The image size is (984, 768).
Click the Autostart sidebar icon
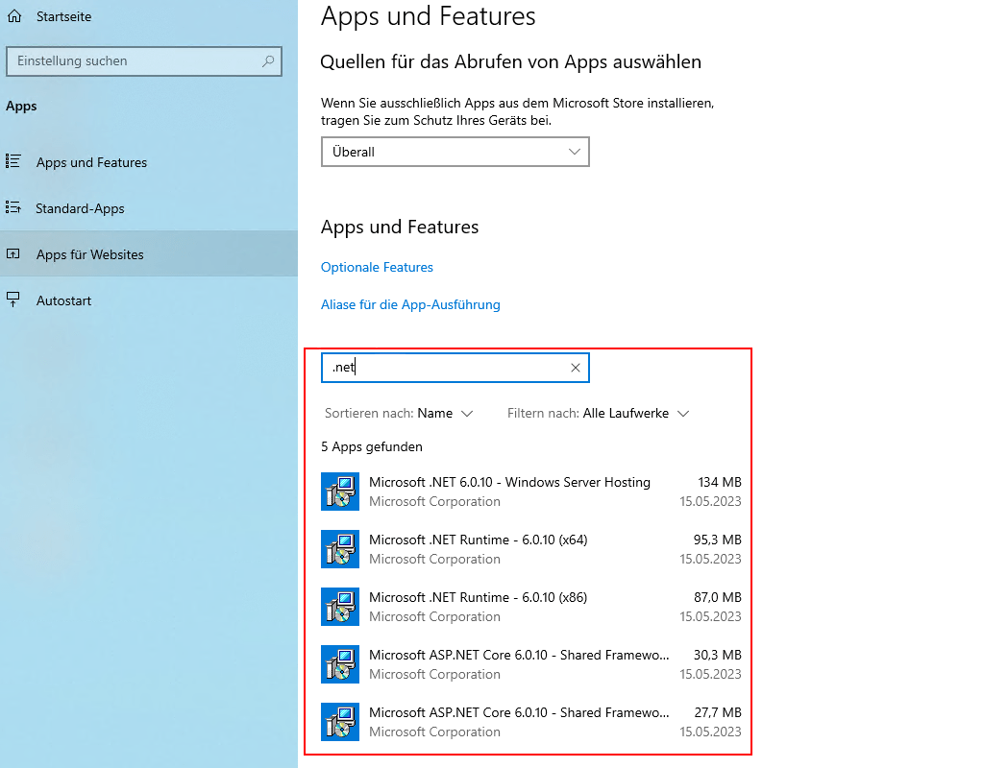(16, 300)
